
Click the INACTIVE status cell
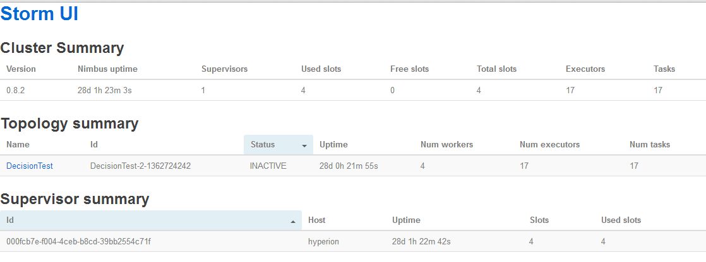tap(268, 166)
